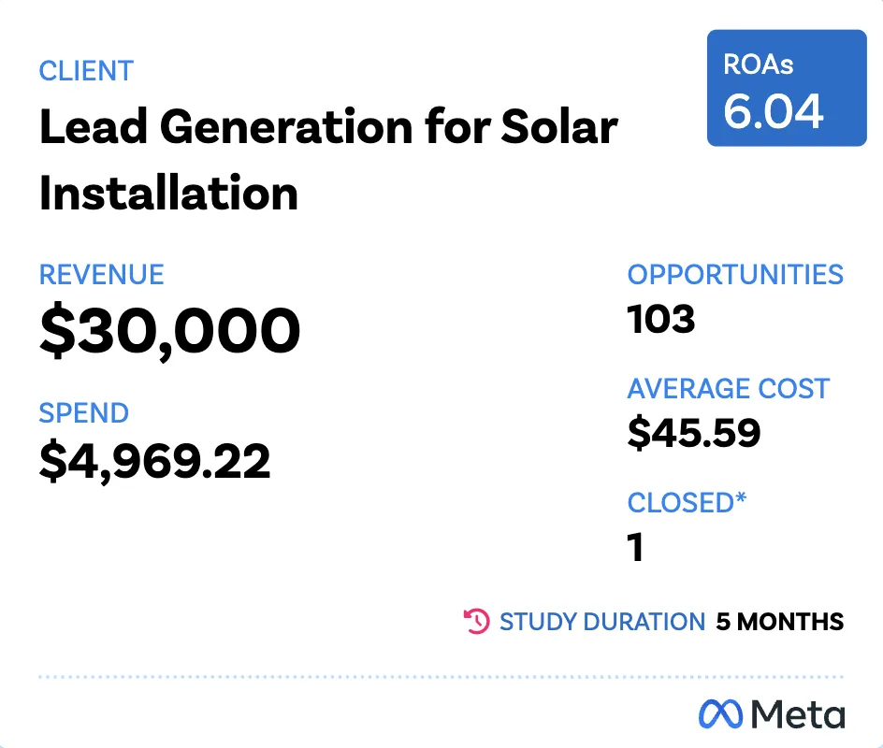Select the $4,969.22 spend amount
Screen dimensions: 883x748
point(154,461)
